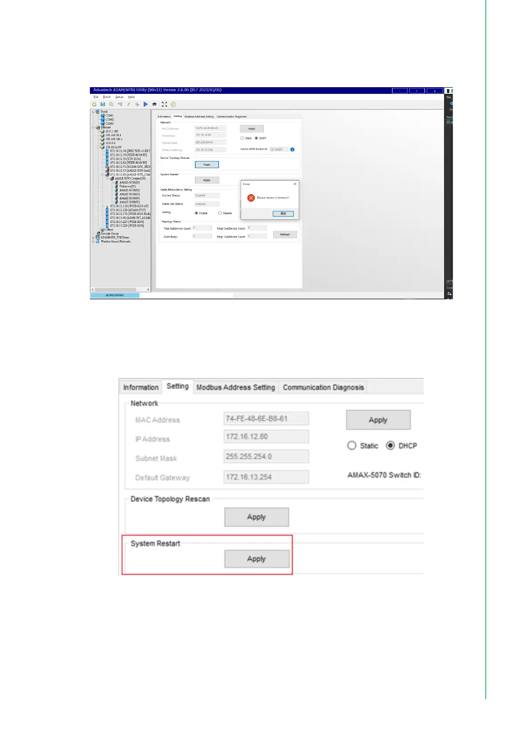Expand the Wireless Sensor Networks node
The height and width of the screenshot is (749, 530).
point(93,242)
